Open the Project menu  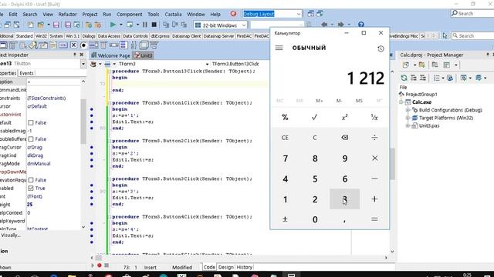[x=90, y=15]
